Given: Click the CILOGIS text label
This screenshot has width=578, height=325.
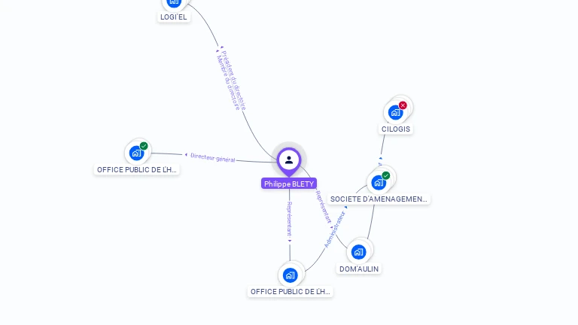Looking at the screenshot, I should pos(396,129).
